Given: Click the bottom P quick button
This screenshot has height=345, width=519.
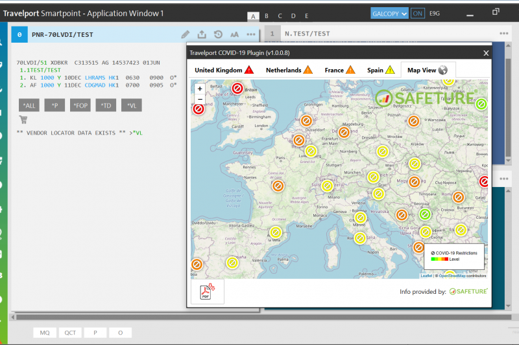Looking at the screenshot, I should (x=95, y=333).
